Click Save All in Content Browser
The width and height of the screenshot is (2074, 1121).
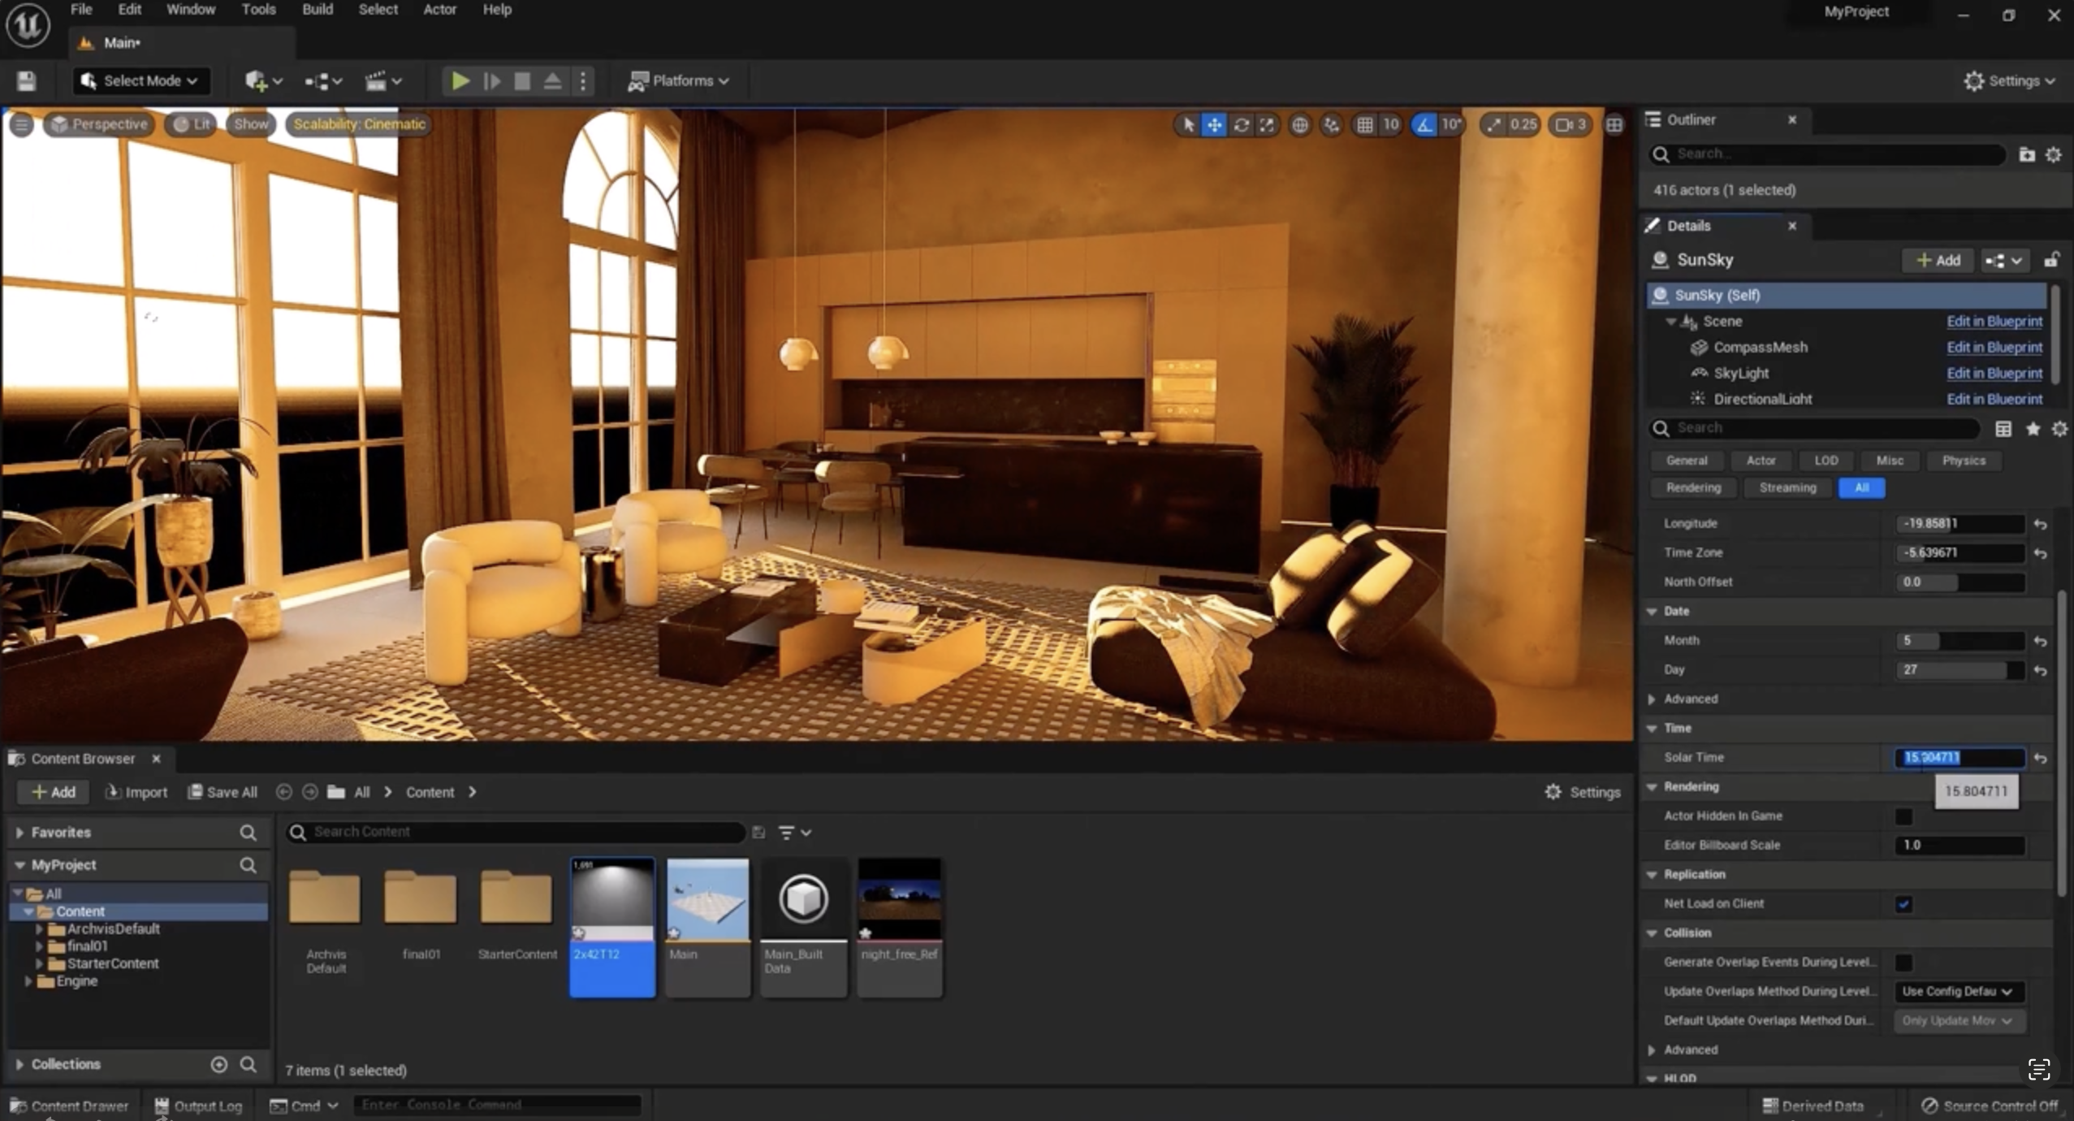click(x=223, y=792)
